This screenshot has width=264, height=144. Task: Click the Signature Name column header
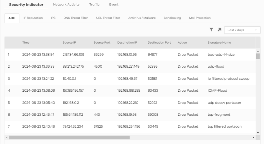tap(220, 43)
